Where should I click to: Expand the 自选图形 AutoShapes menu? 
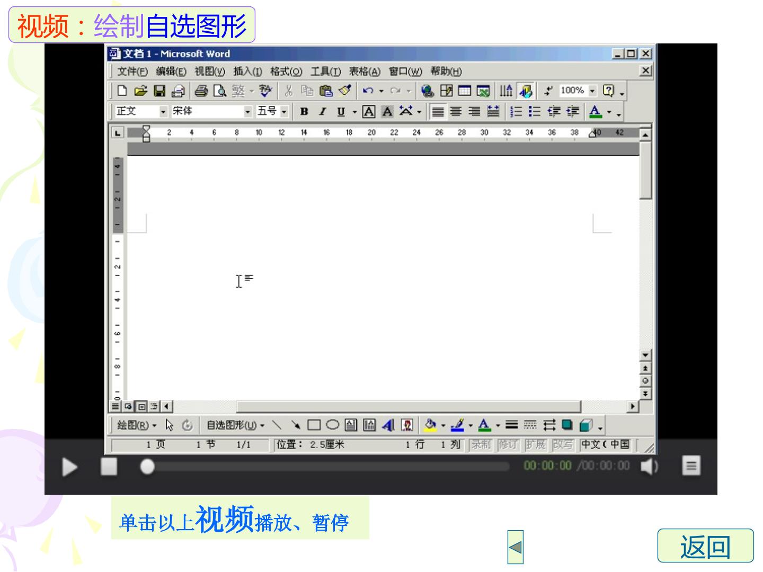(235, 425)
